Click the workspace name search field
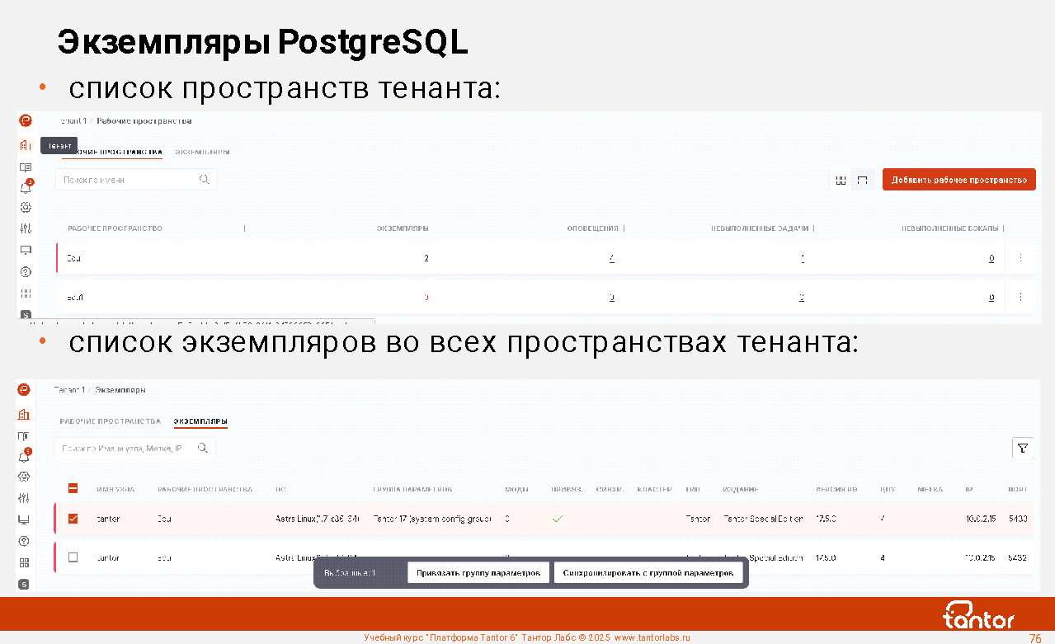 coord(130,180)
